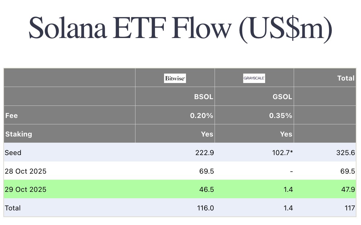Click the Fee row label

tap(12, 116)
